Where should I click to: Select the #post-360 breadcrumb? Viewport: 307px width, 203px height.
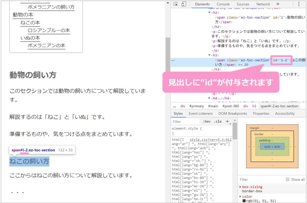pos(231,106)
